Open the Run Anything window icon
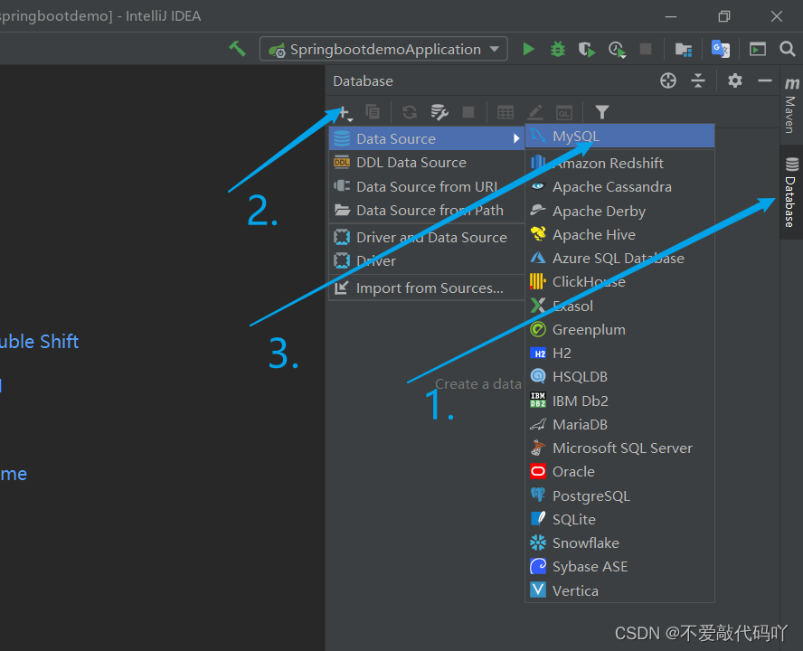Image resolution: width=803 pixels, height=651 pixels. 758,49
